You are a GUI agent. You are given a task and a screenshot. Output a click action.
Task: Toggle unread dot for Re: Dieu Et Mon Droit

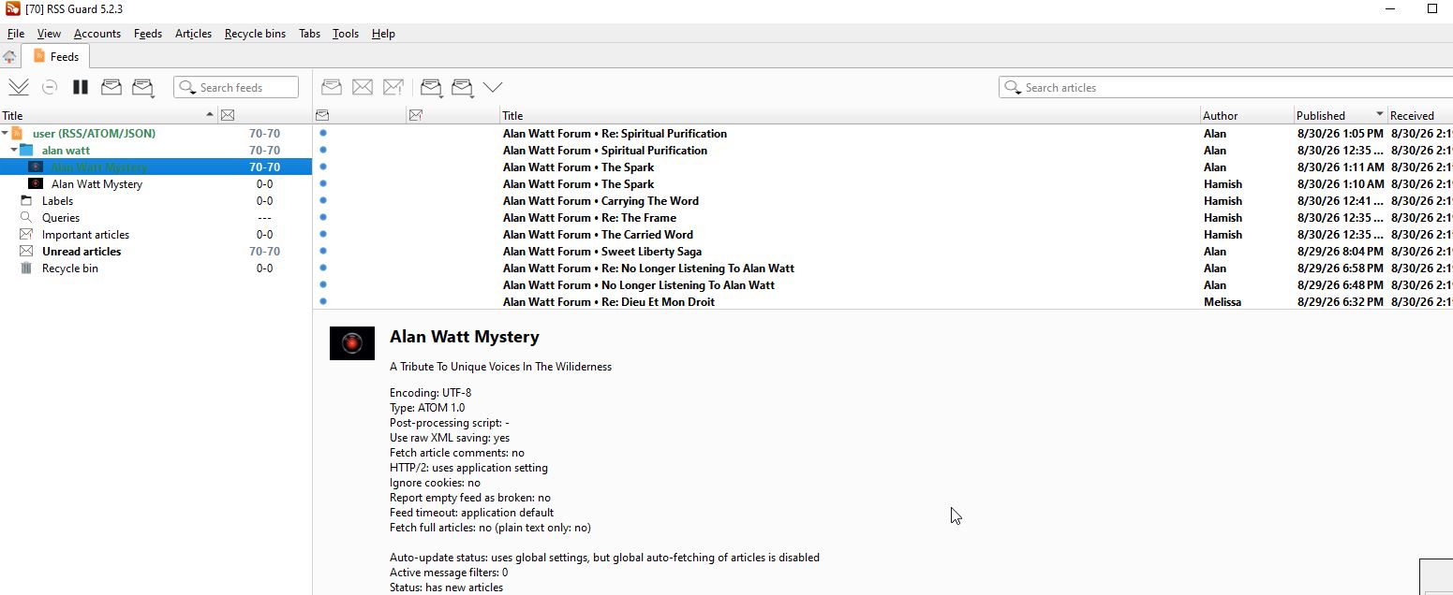[323, 301]
